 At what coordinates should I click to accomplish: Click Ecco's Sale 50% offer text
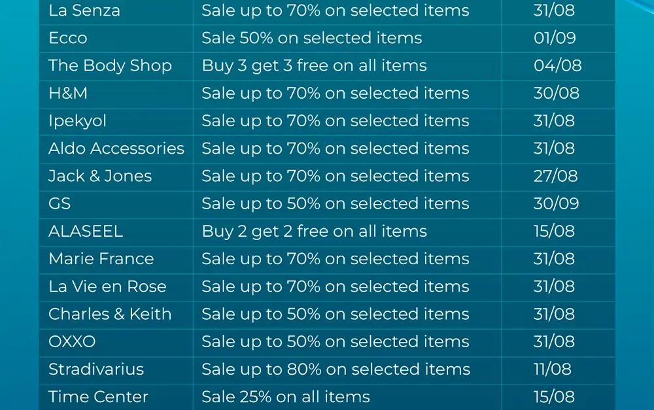(x=311, y=38)
